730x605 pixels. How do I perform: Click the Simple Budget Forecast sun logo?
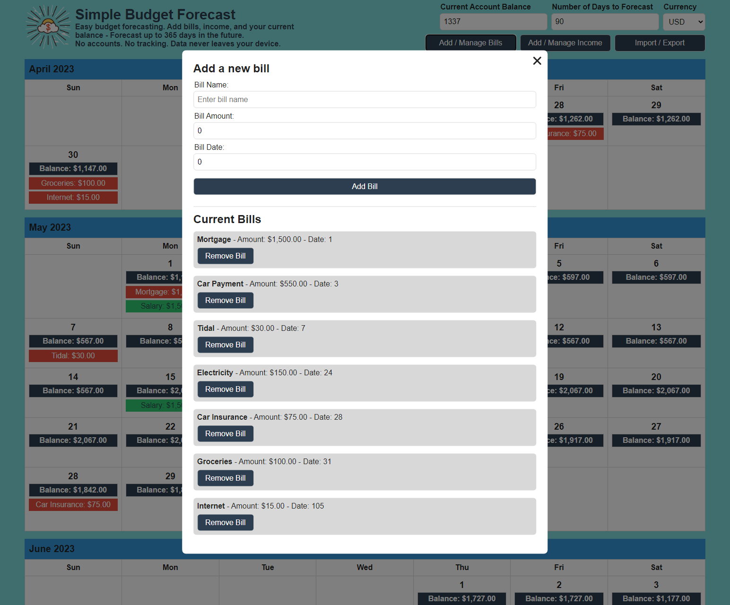point(48,27)
